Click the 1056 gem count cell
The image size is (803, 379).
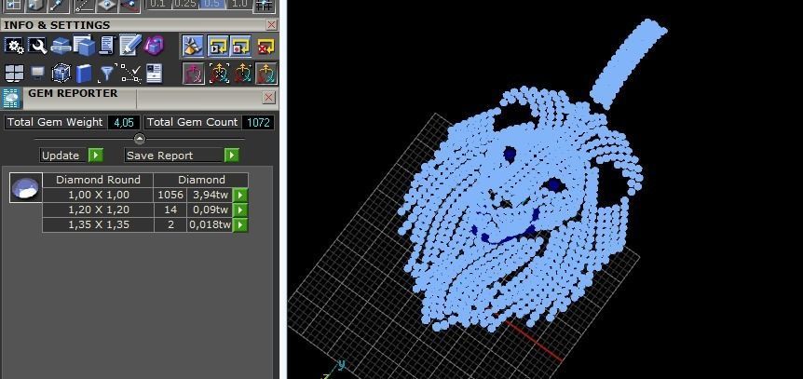170,196
